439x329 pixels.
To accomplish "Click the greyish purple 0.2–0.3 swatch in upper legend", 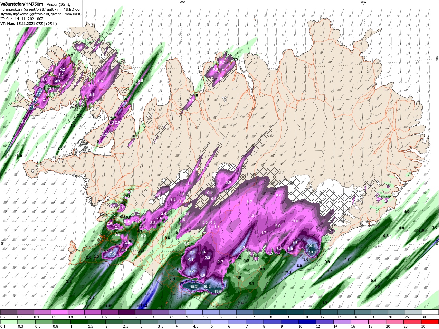I will [x=9, y=313].
